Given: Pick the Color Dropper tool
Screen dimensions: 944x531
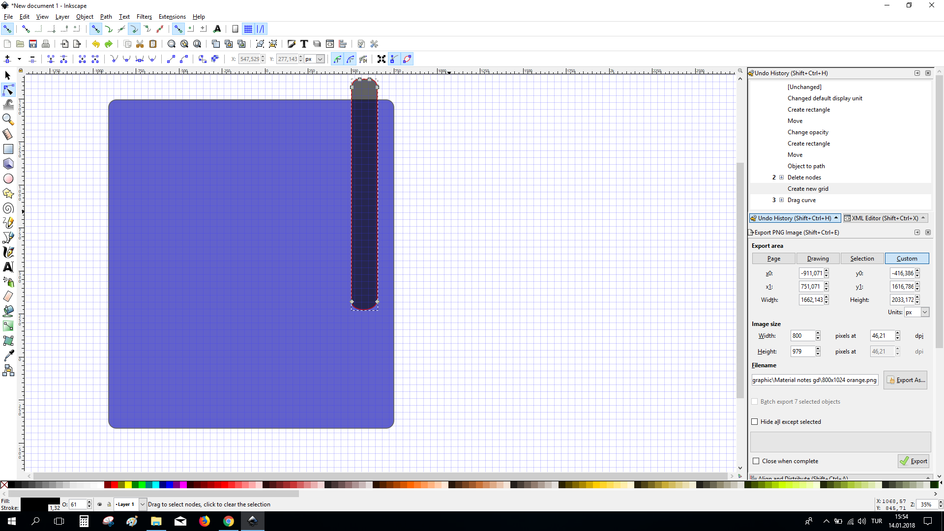Looking at the screenshot, I should tap(8, 355).
